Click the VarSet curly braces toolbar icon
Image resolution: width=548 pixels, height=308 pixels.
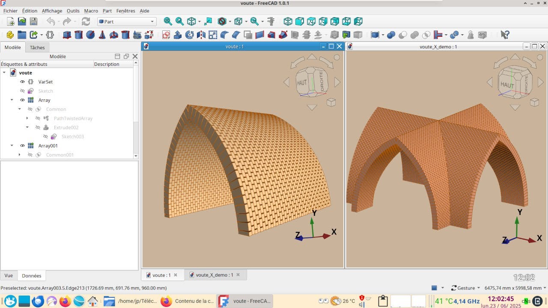pos(50,35)
